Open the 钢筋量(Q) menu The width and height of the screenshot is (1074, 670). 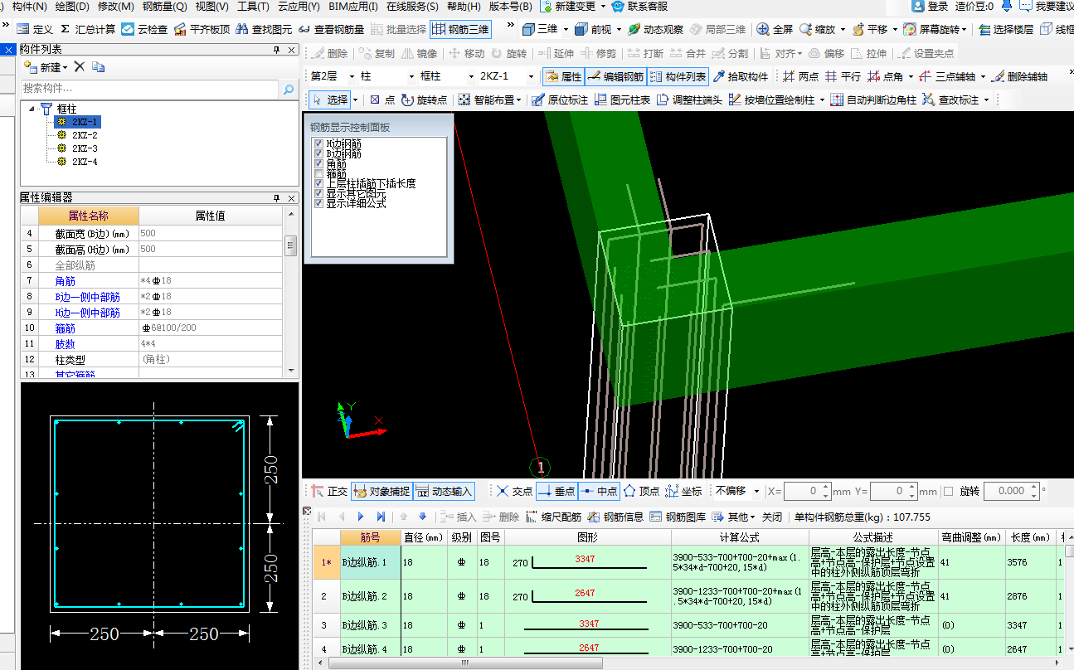[x=164, y=6]
